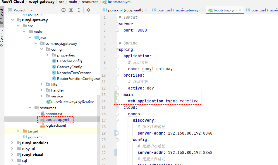The width and height of the screenshot is (278, 165).
Task: Collapse the ruoyi-gateway module node
Action: tap(12, 20)
